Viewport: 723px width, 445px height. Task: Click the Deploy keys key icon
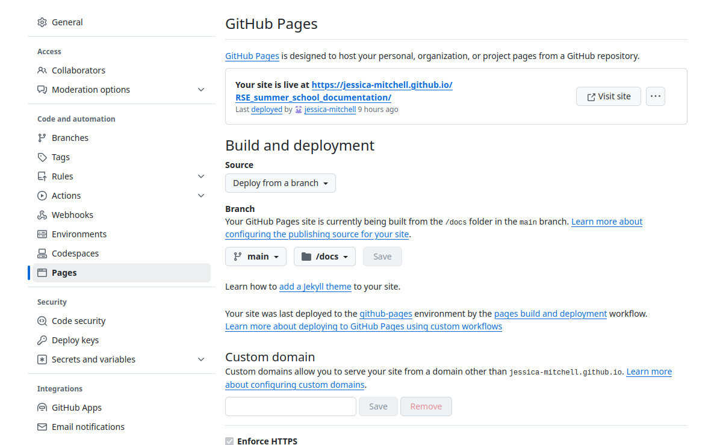click(x=42, y=340)
